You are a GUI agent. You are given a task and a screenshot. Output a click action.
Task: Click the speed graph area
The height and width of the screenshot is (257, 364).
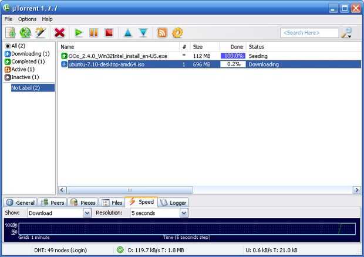tap(187, 229)
